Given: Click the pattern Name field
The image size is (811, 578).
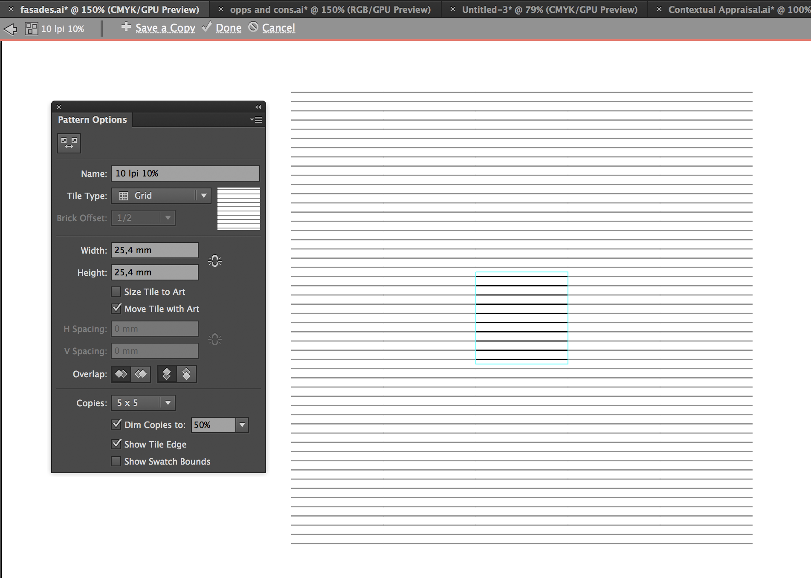Looking at the screenshot, I should pyautogui.click(x=185, y=173).
